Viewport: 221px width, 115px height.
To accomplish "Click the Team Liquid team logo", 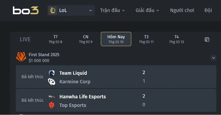I will point(52,73).
